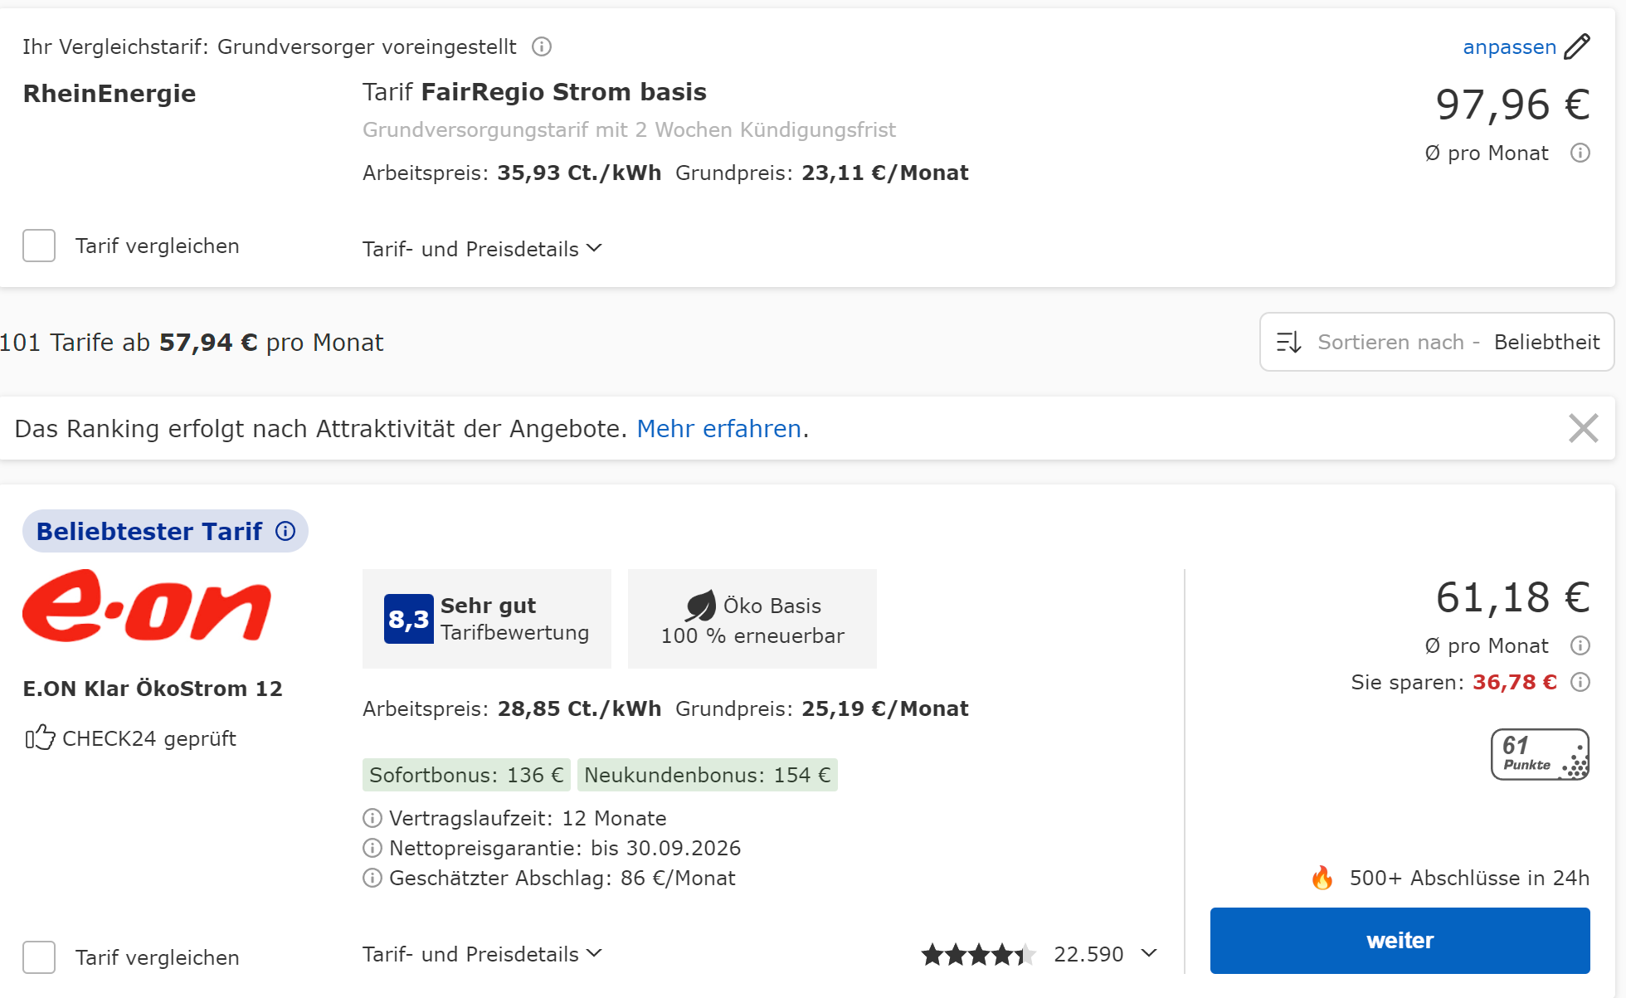Click the 61 Punkte badge icon

pyautogui.click(x=1540, y=754)
